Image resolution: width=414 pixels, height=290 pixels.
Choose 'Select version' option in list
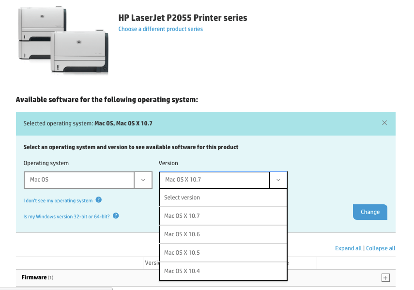tap(223, 198)
